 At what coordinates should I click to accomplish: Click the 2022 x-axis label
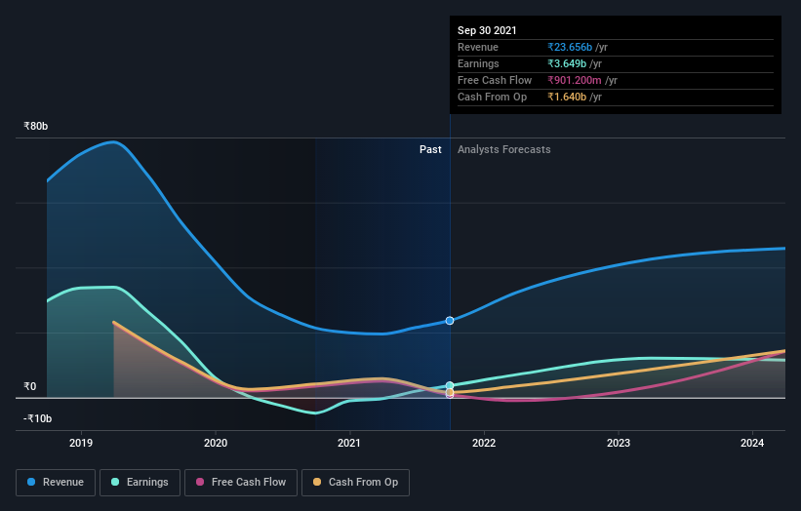[x=484, y=443]
